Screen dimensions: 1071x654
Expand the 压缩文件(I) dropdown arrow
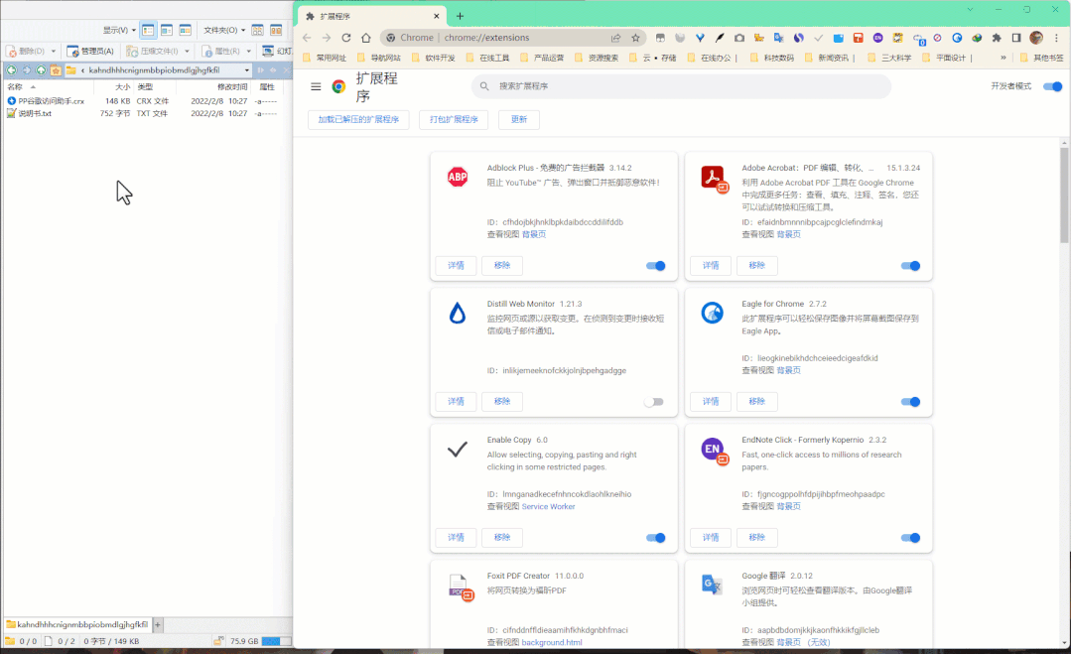[187, 52]
